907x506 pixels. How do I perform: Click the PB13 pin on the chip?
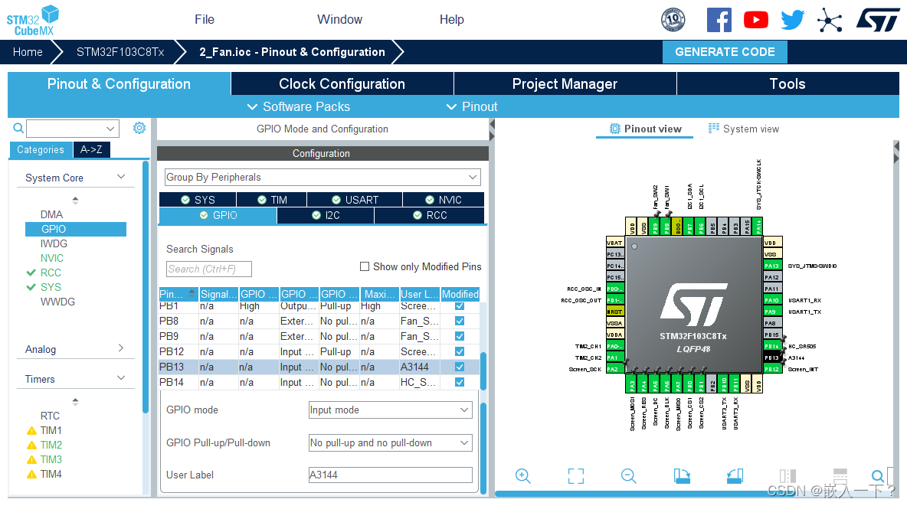771,358
